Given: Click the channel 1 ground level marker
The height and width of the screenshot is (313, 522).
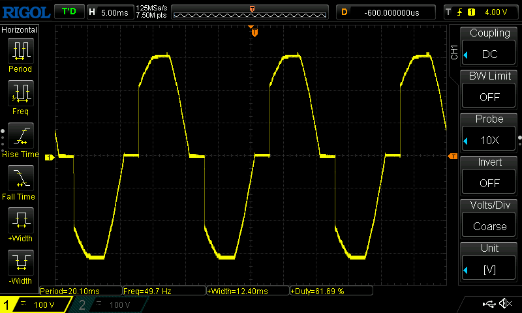Looking at the screenshot, I should coord(50,157).
